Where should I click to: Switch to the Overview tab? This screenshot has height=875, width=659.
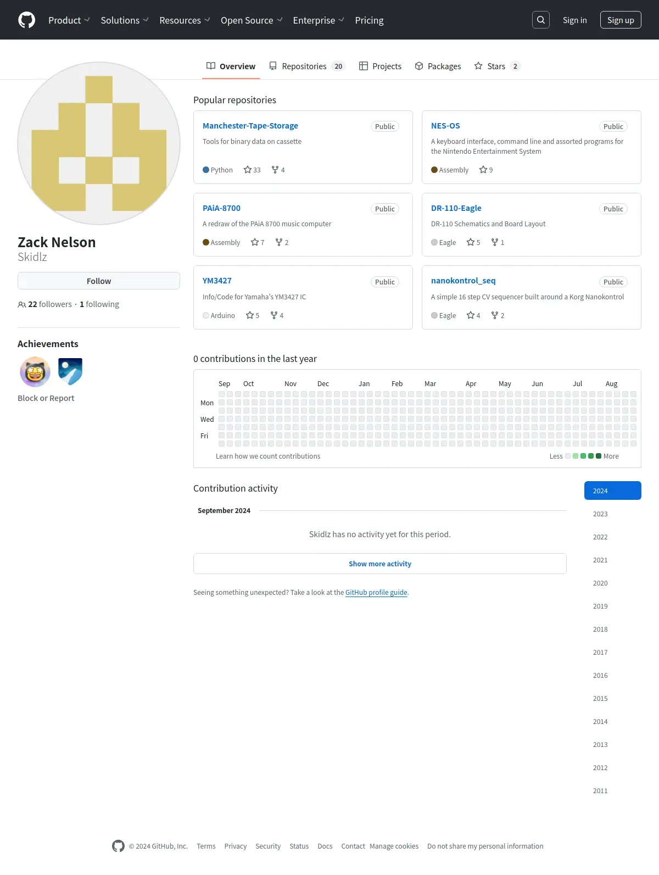click(231, 66)
